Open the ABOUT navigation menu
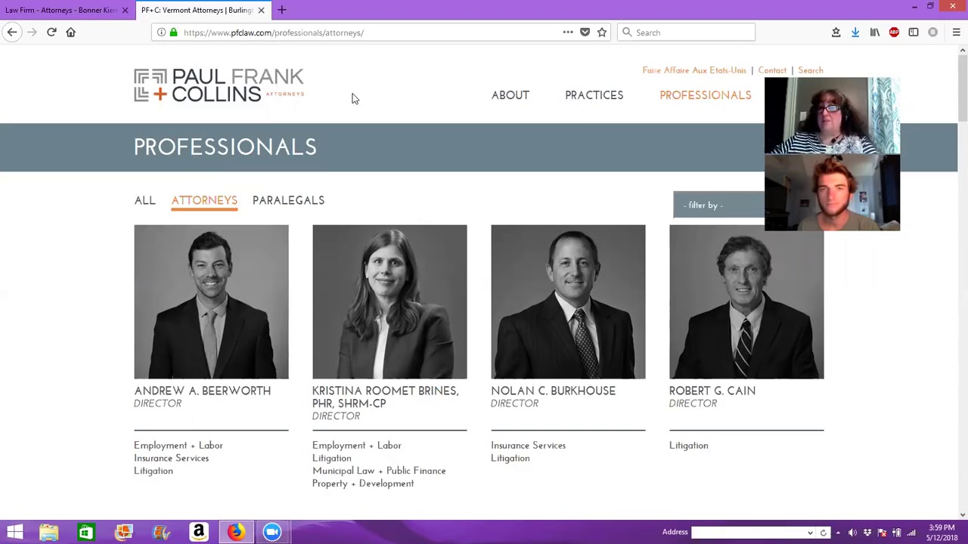968x544 pixels. 510,95
